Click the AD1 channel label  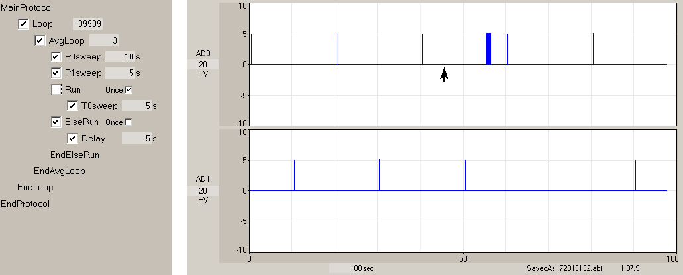(x=203, y=179)
